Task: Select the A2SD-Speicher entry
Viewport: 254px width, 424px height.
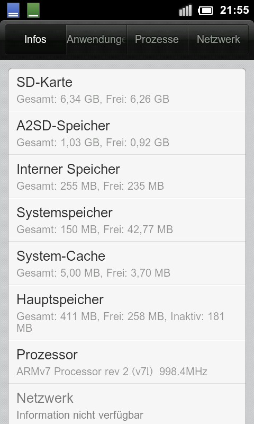Action: click(x=127, y=133)
